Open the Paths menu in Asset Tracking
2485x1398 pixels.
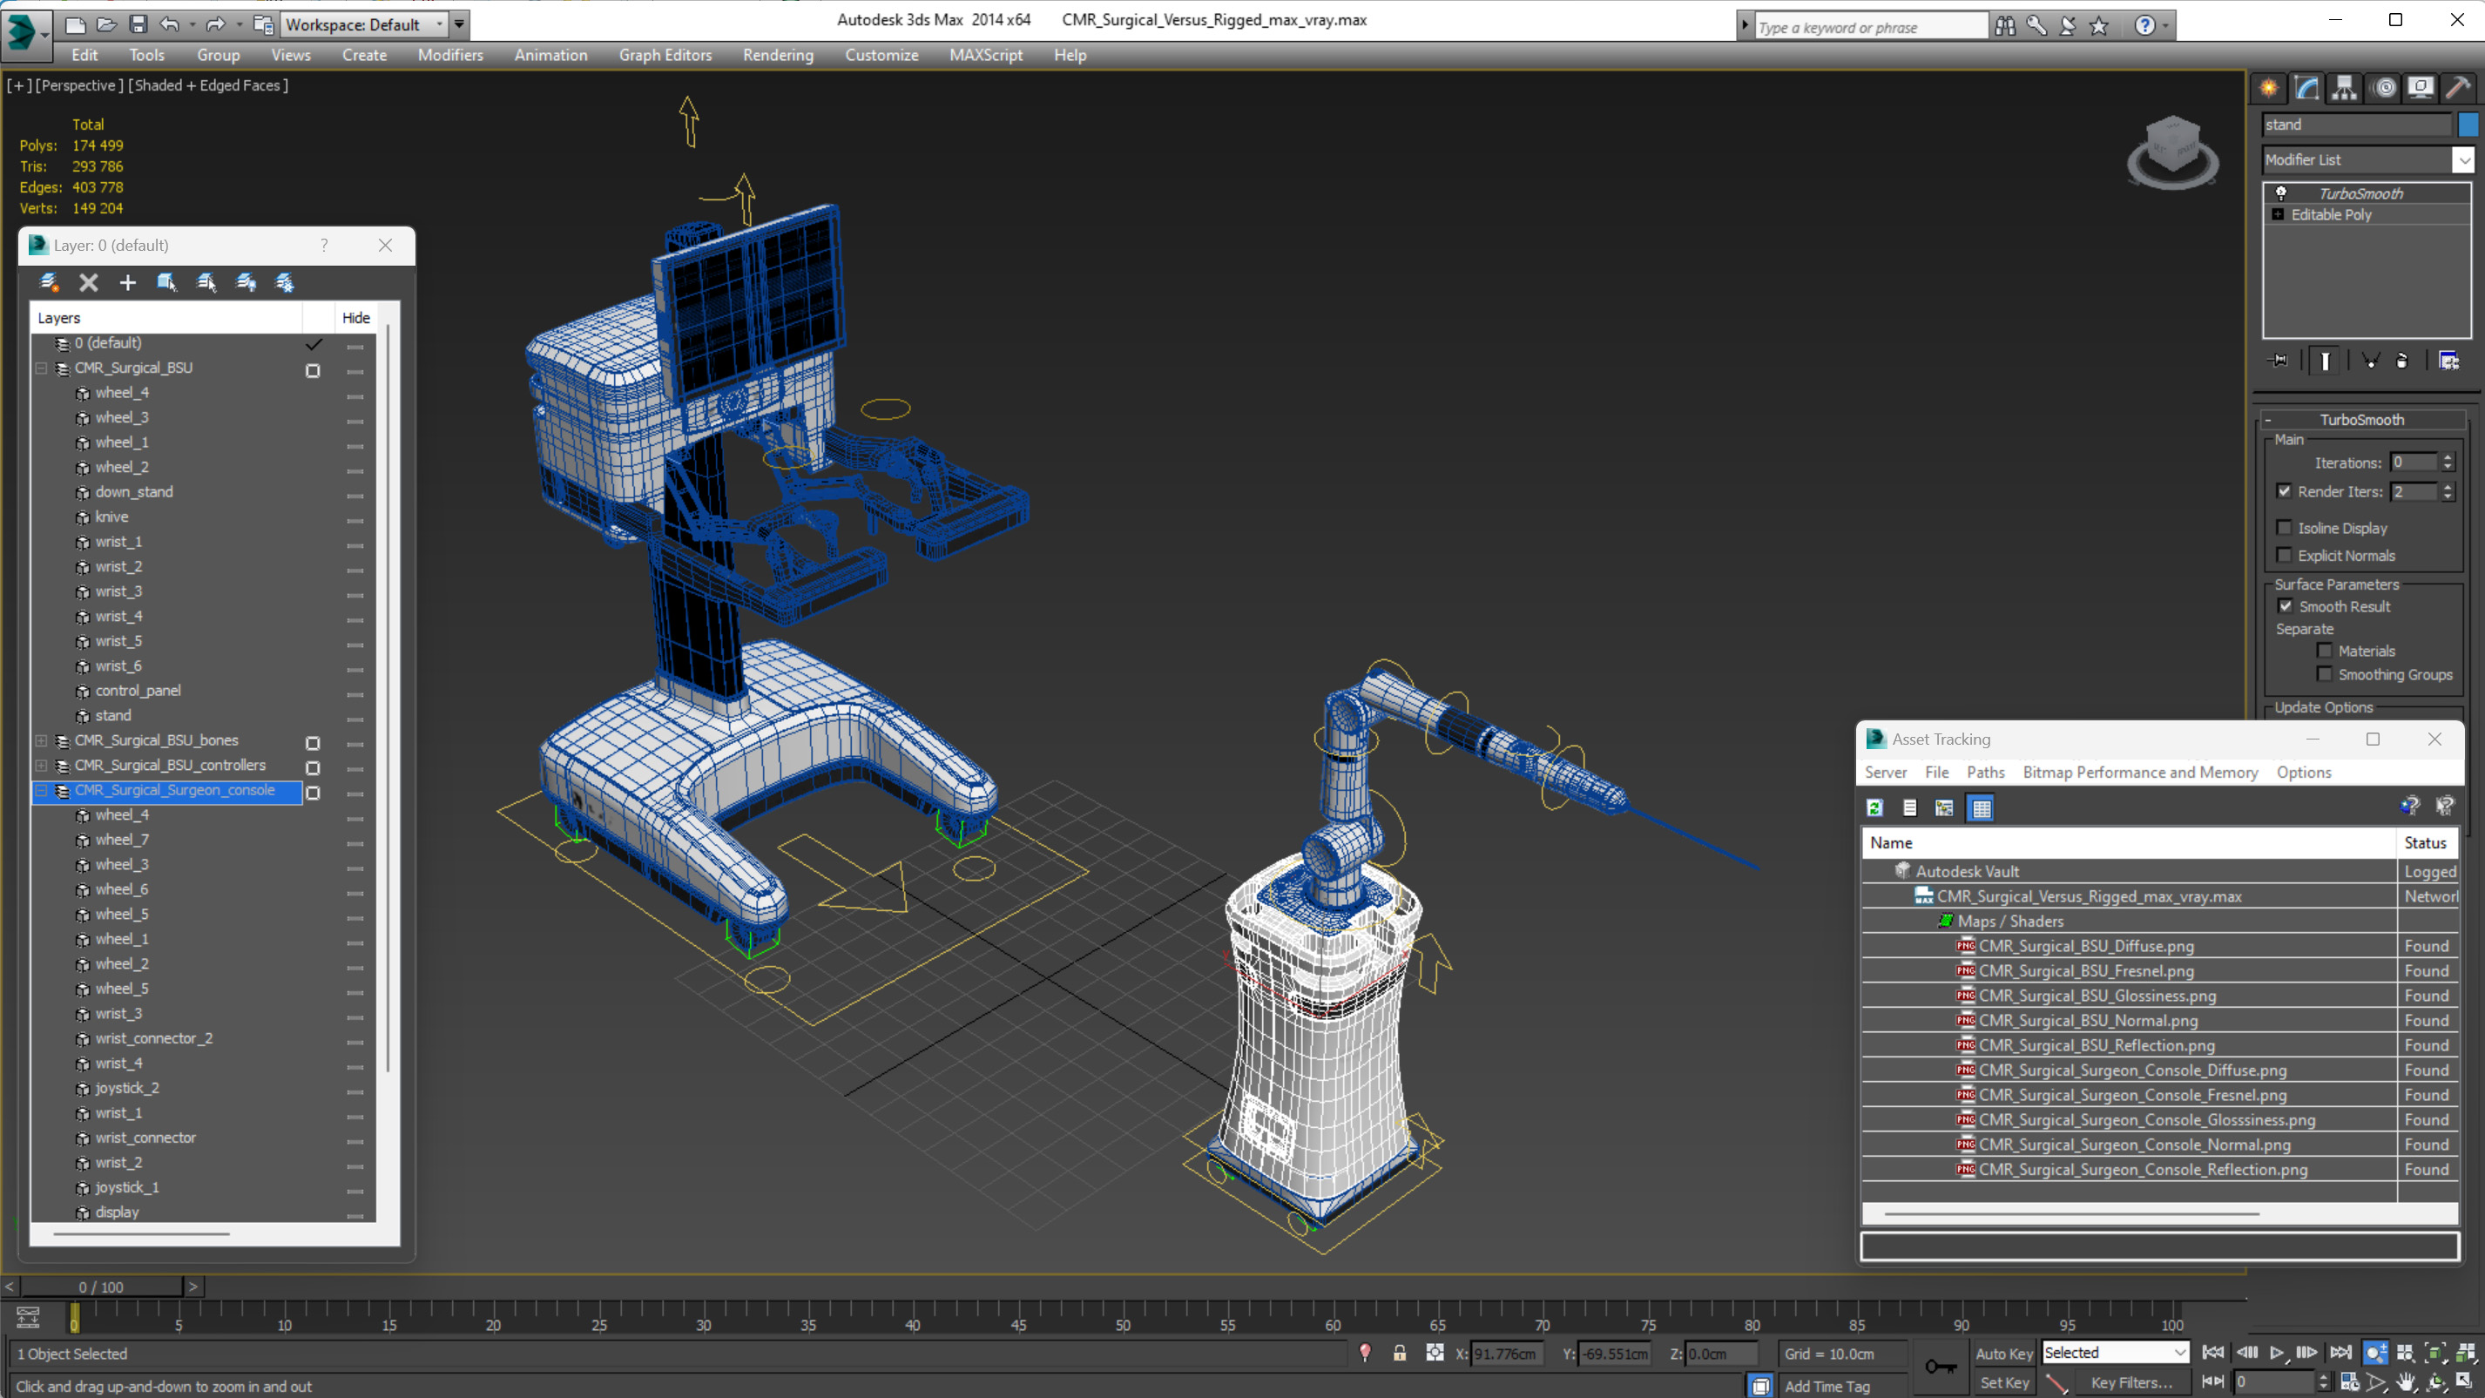click(1984, 772)
